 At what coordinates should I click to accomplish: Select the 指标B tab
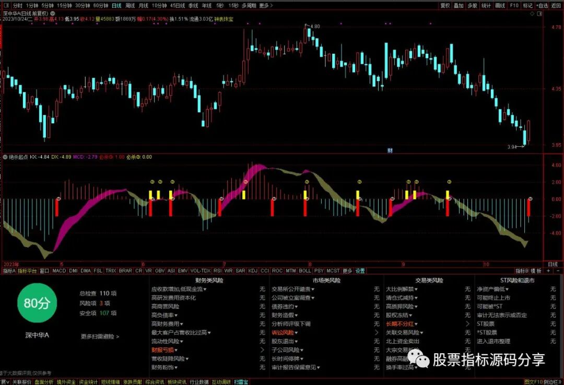point(522,271)
